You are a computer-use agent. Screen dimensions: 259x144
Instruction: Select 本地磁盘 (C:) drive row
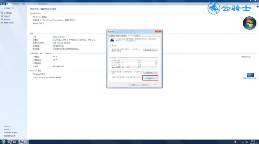point(133,62)
